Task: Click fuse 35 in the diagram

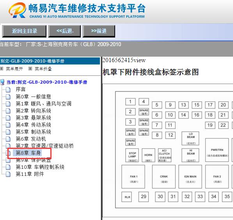Action: (227, 197)
